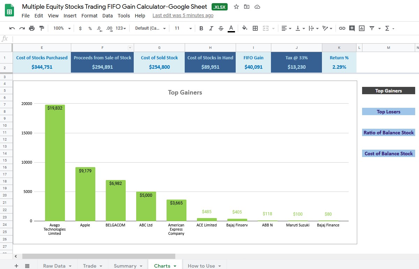Click the scroll left arrow

tap(16, 256)
